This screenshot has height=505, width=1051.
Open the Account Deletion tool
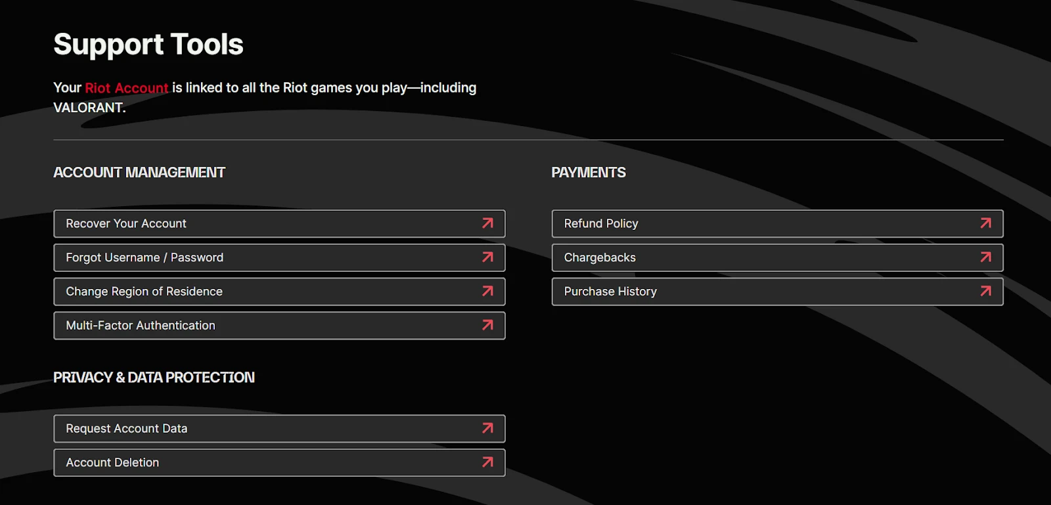[112, 463]
